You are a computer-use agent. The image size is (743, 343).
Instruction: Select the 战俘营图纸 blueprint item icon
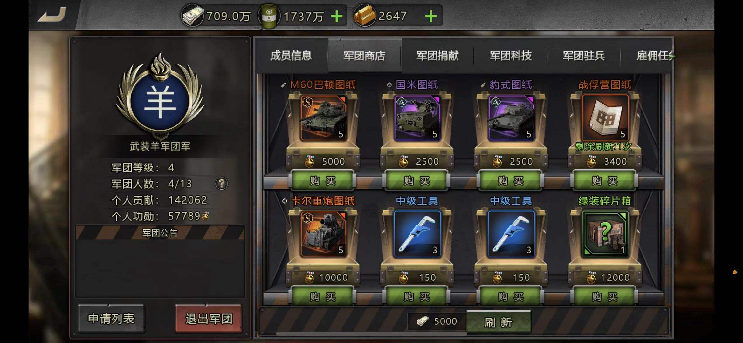click(x=605, y=118)
